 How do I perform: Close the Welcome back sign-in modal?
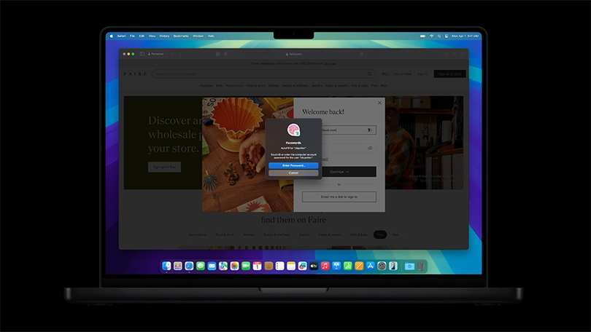379,103
